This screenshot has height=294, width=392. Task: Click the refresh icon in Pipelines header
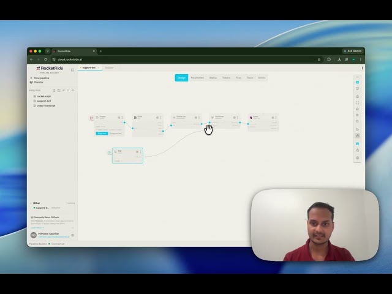point(73,90)
